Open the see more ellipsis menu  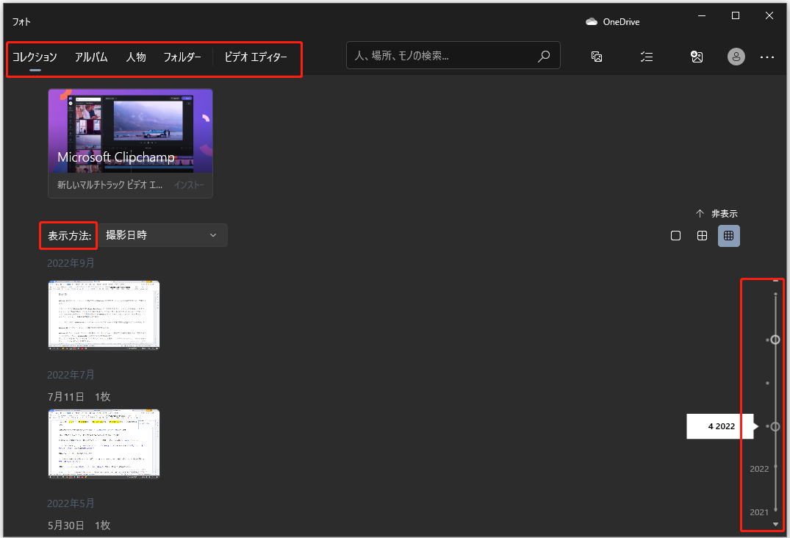pos(767,56)
